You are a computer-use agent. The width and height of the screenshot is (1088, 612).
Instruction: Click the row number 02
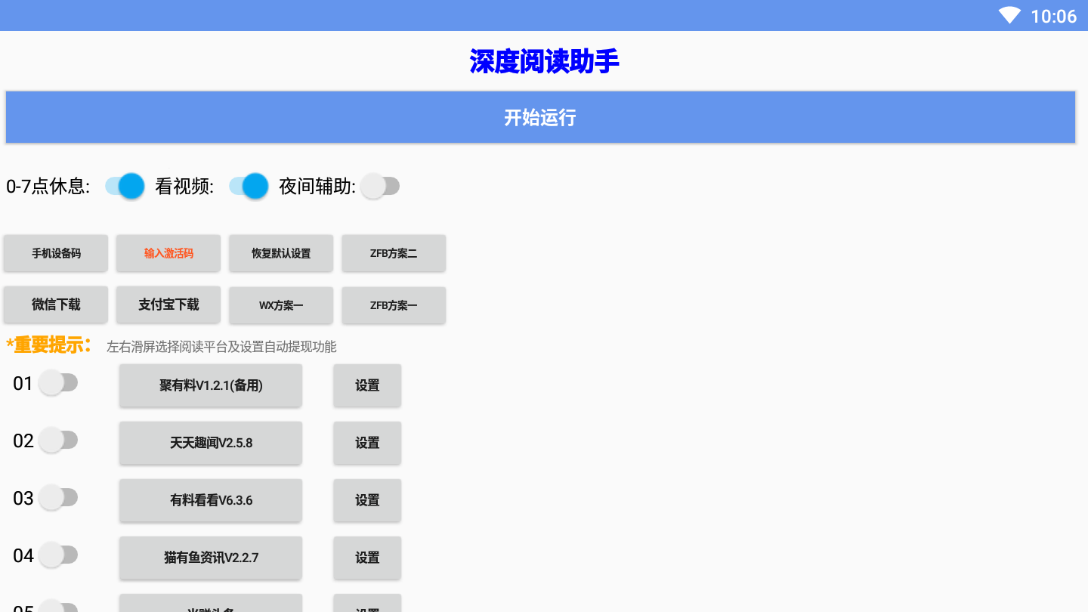(x=23, y=441)
